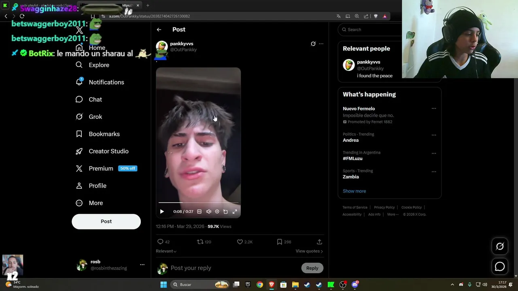Open the More sidebar menu
518x291 pixels.
[90, 203]
